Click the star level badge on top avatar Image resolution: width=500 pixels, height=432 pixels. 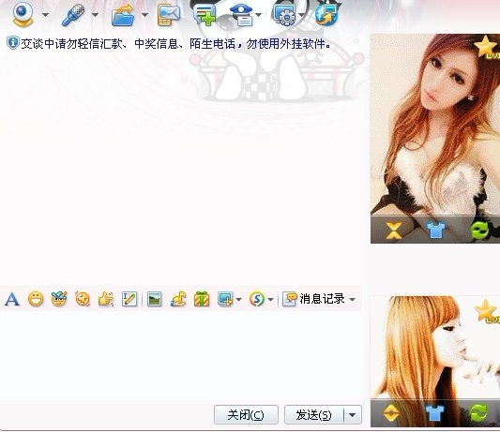click(487, 47)
